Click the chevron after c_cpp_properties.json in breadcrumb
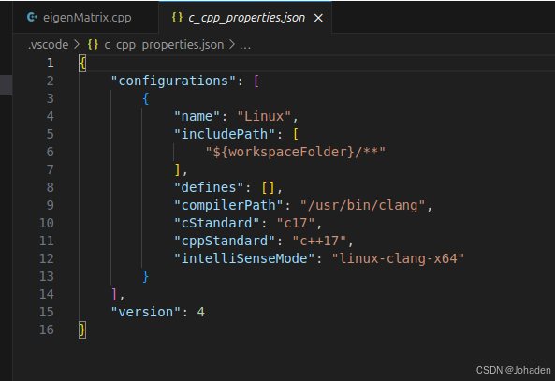This screenshot has width=555, height=381. [232, 45]
